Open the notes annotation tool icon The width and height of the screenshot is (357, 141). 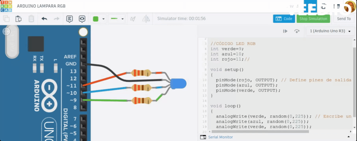(x=69, y=19)
